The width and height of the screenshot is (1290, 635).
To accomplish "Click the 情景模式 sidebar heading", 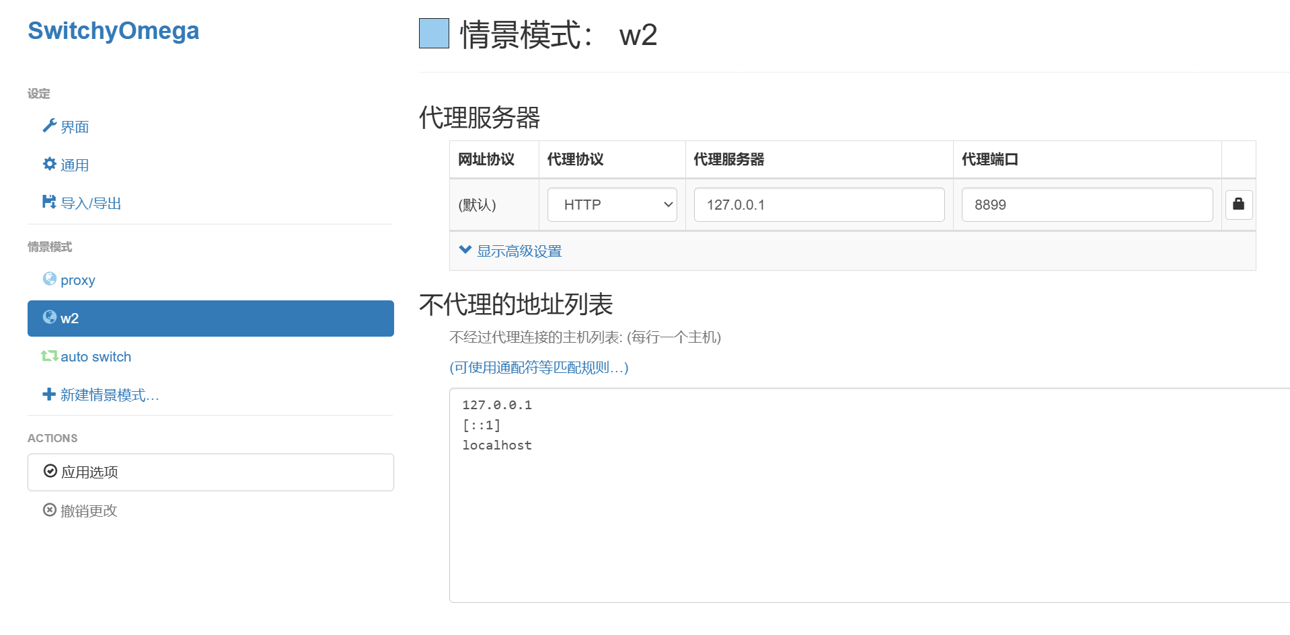I will coord(50,247).
